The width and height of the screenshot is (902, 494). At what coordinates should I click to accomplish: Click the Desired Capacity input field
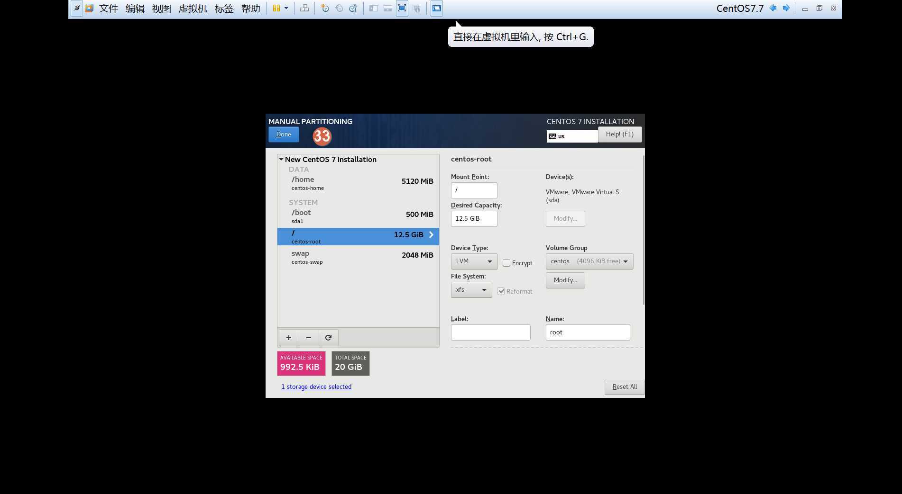click(x=474, y=219)
